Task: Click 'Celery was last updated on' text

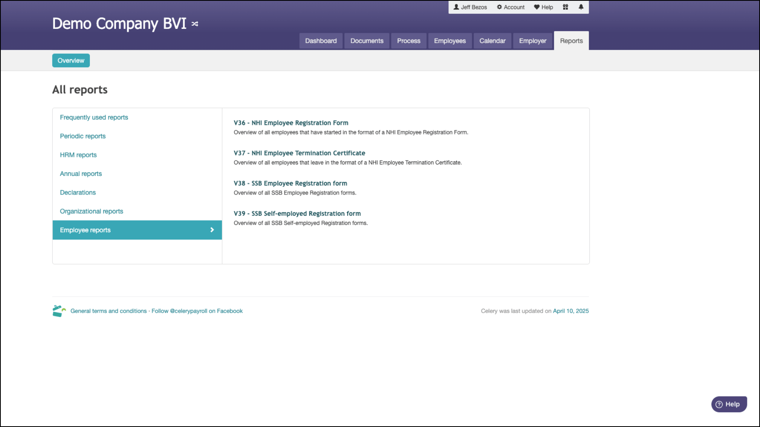Action: click(516, 311)
